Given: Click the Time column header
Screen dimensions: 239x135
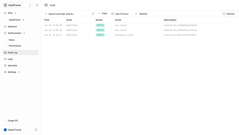Looking at the screenshot, I should (x=47, y=20).
